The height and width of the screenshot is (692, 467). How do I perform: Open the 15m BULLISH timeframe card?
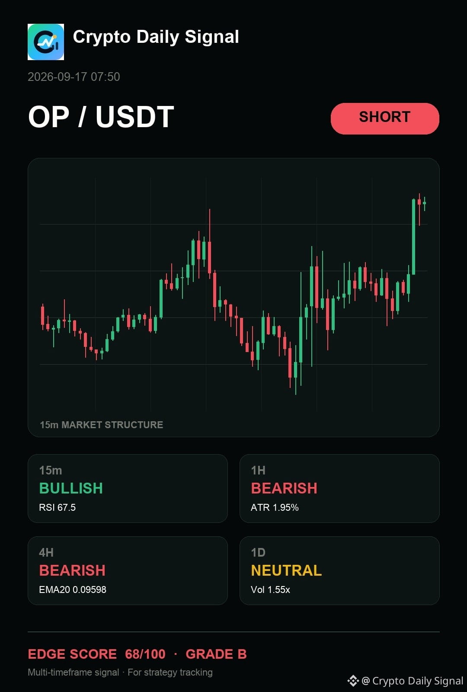pos(128,488)
